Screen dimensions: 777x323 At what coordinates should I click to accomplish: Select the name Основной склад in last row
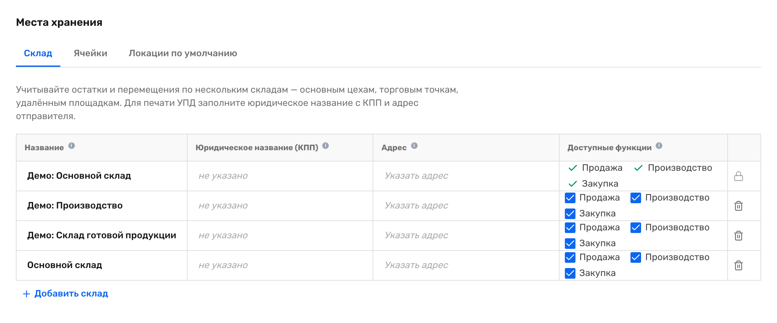click(x=65, y=265)
